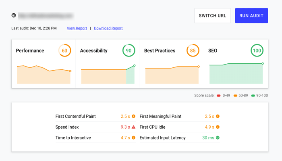Click the 'Estimated Input Latency' metric label
Screen dimensions: 282x161
click(163, 138)
